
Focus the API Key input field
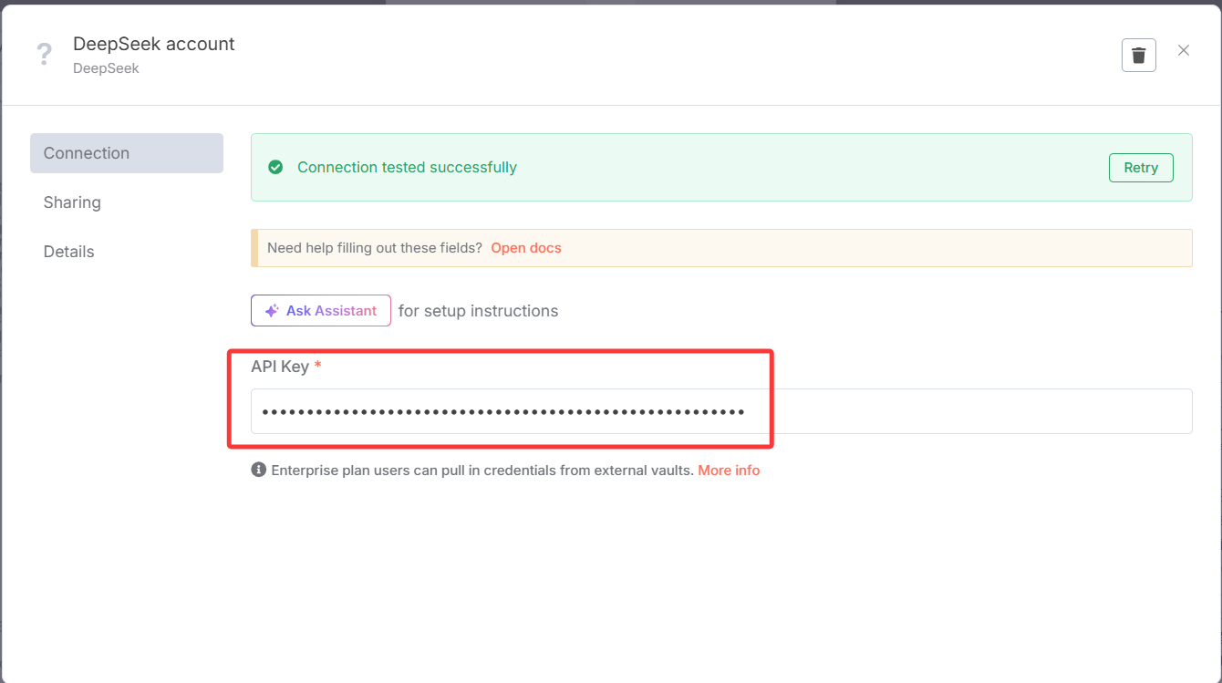pos(721,411)
